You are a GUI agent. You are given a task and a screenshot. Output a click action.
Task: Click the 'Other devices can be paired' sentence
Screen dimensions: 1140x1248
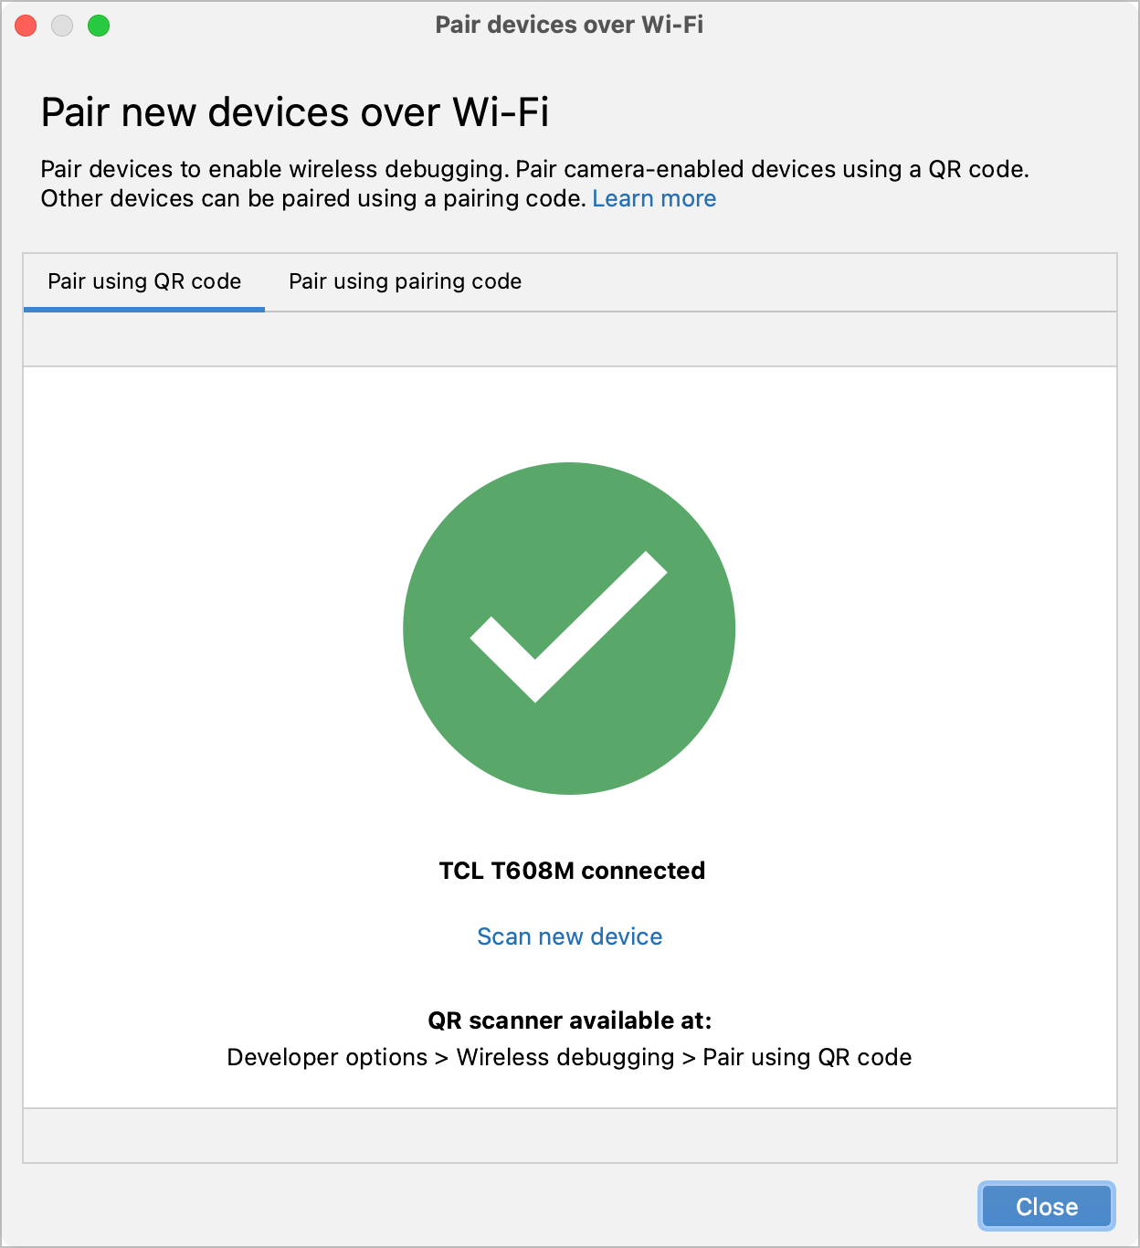(312, 199)
